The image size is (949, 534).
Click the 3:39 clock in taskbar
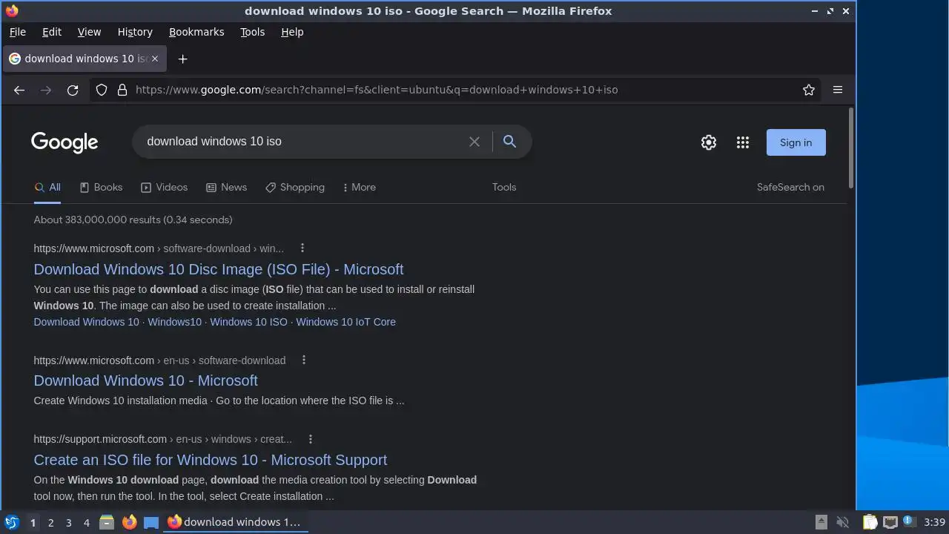point(934,522)
